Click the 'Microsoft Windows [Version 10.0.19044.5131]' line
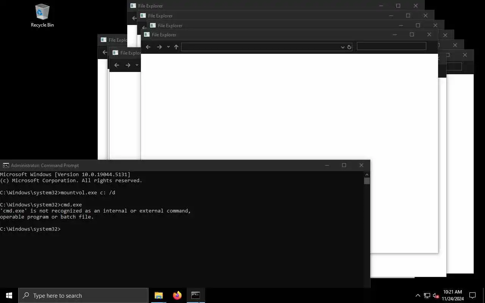485x303 pixels. (65, 174)
